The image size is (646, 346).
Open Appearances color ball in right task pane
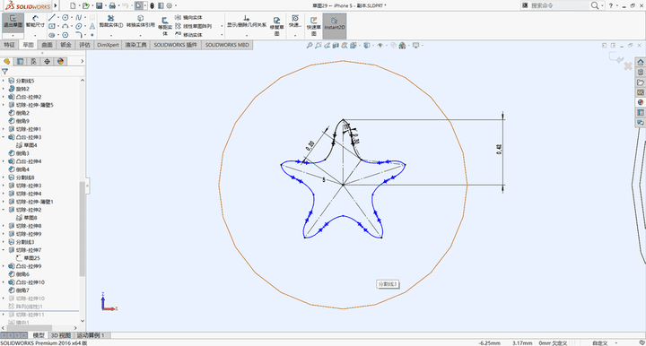(641, 102)
